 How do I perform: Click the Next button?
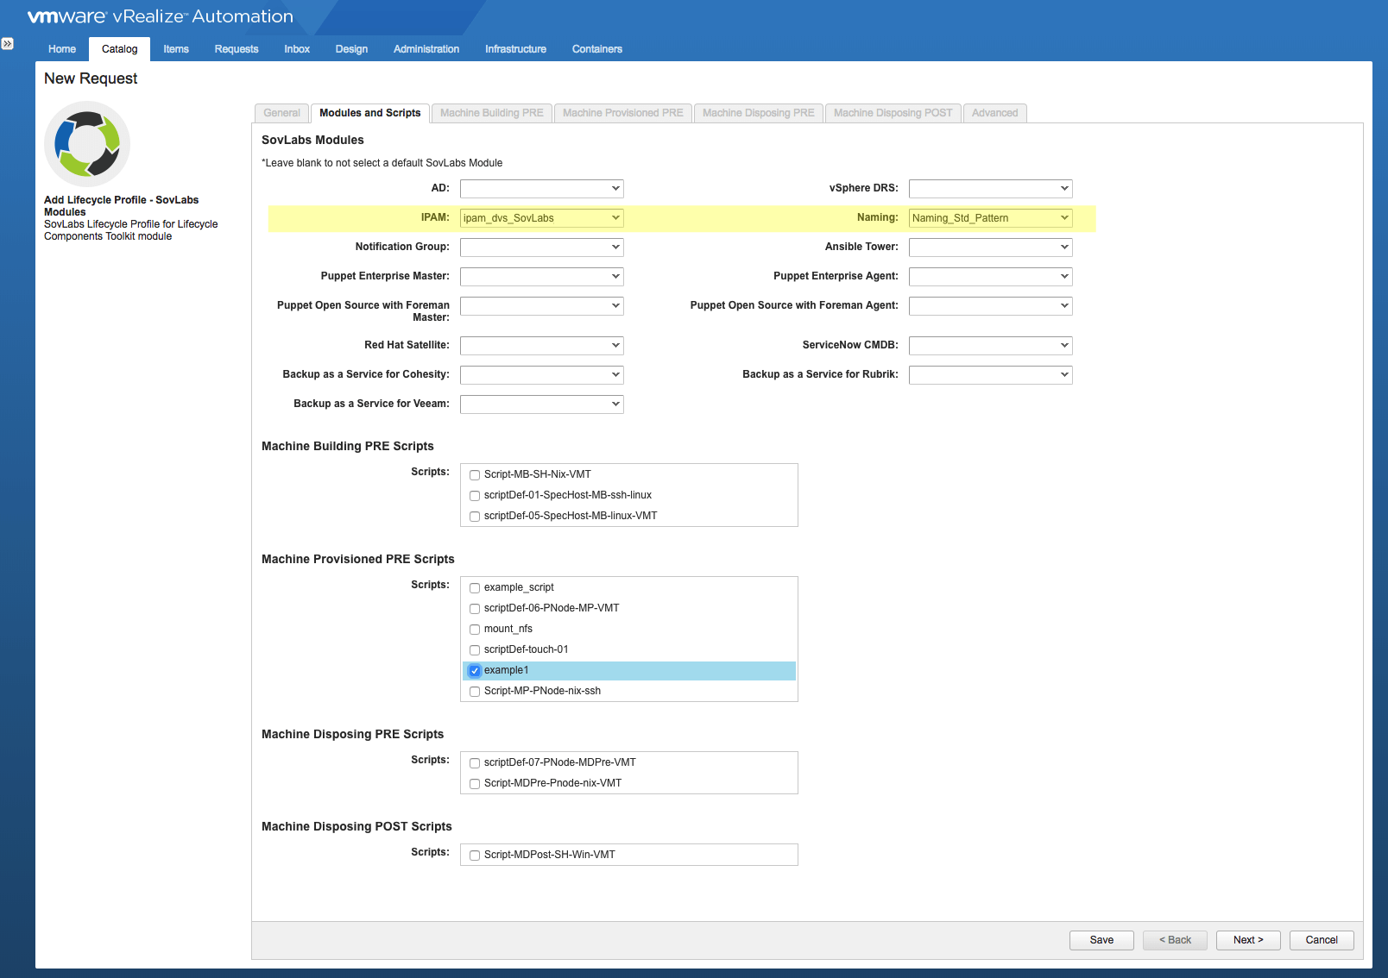[x=1247, y=940]
